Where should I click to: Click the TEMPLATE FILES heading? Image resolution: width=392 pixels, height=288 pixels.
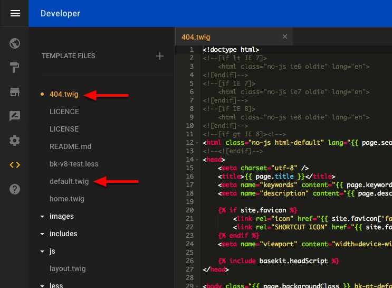click(69, 56)
